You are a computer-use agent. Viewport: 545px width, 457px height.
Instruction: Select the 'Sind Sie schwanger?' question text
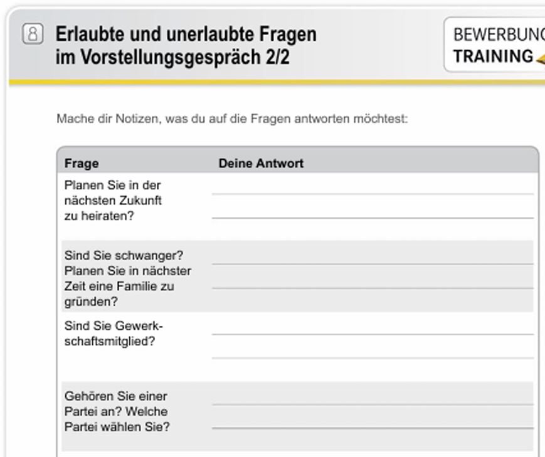124,256
